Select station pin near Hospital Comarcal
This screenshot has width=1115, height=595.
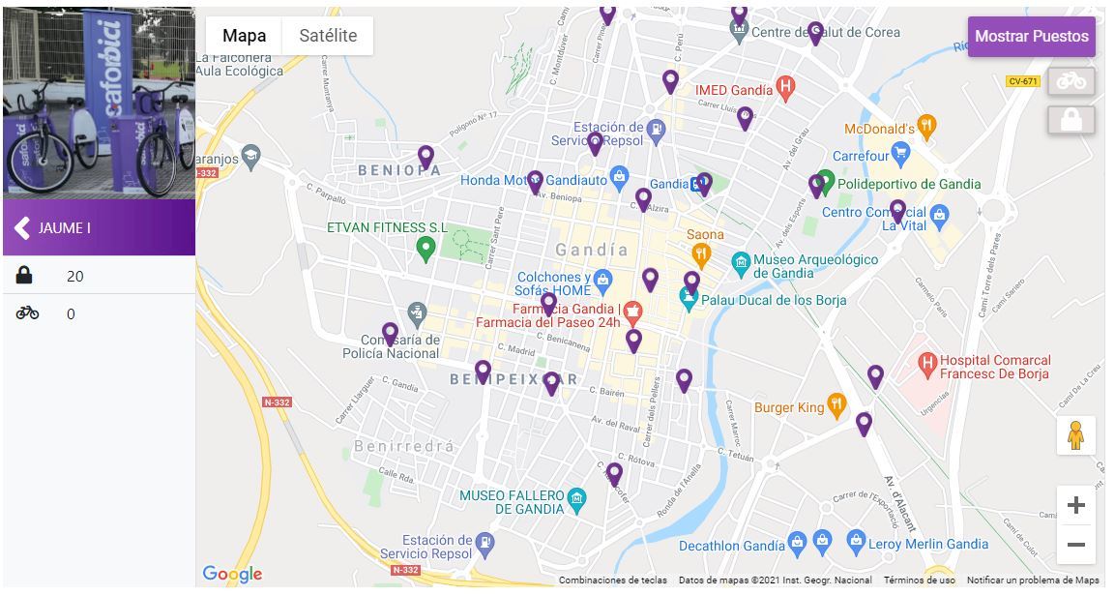(875, 377)
